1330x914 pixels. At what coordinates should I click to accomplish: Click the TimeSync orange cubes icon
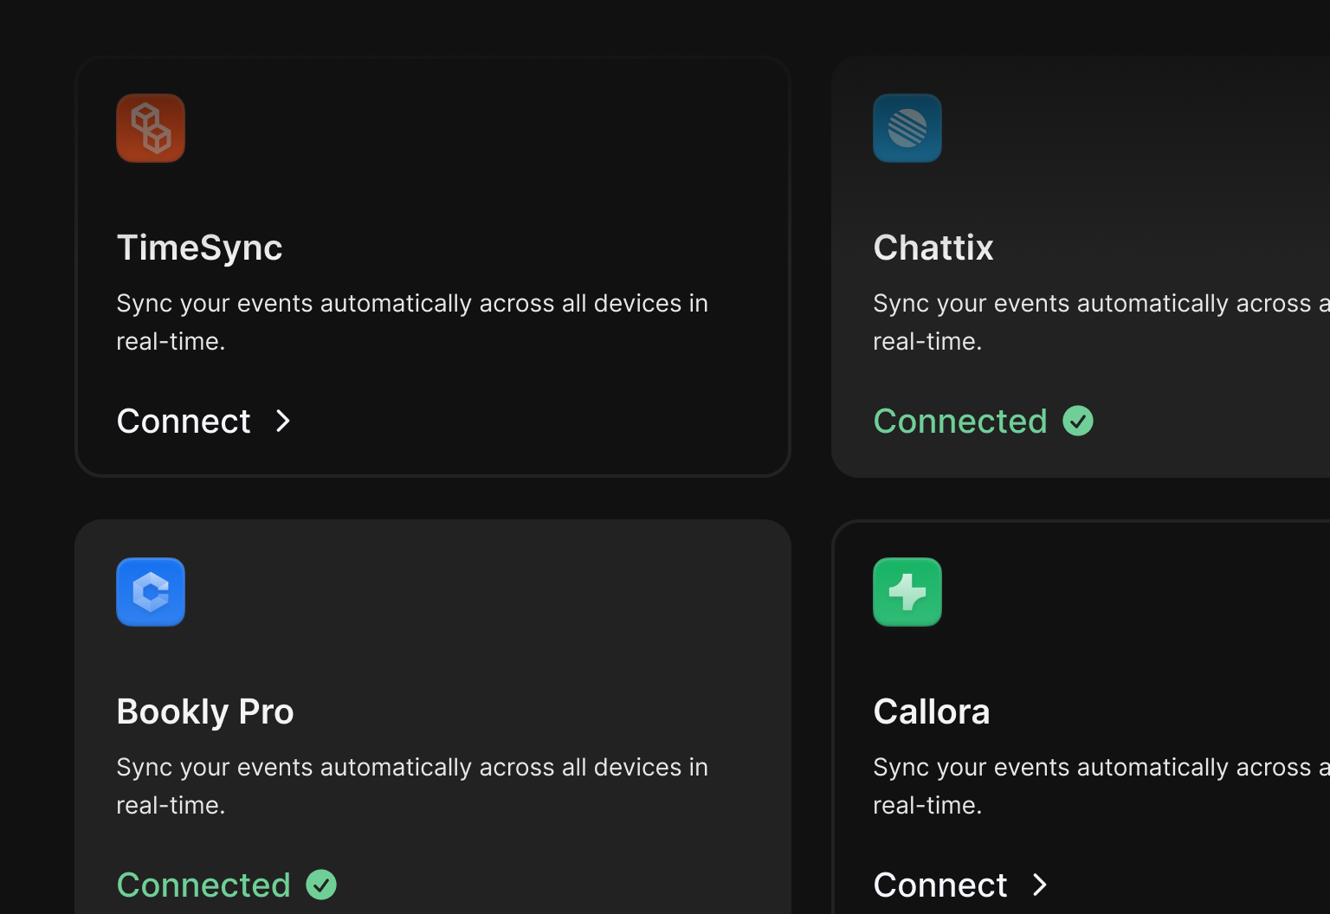point(151,128)
